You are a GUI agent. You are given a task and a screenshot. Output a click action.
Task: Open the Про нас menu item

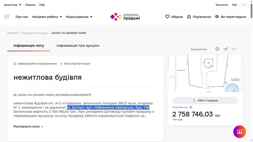(22, 17)
